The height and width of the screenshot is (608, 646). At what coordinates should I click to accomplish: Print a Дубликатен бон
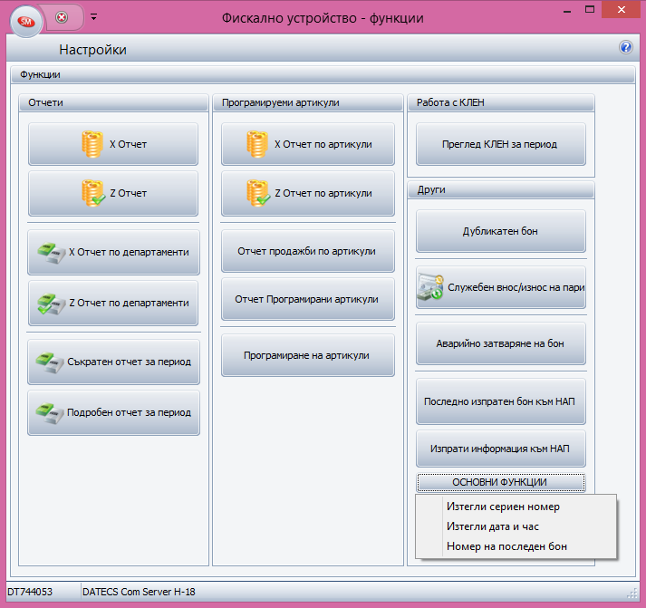point(500,231)
